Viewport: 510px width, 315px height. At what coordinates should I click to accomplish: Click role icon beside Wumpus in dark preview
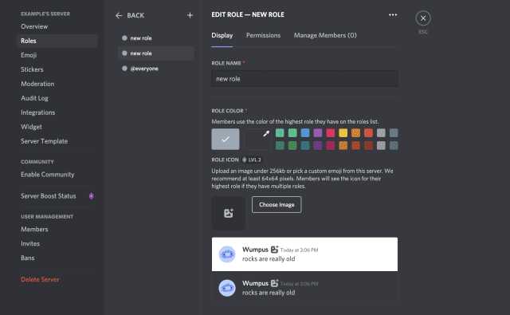point(274,283)
